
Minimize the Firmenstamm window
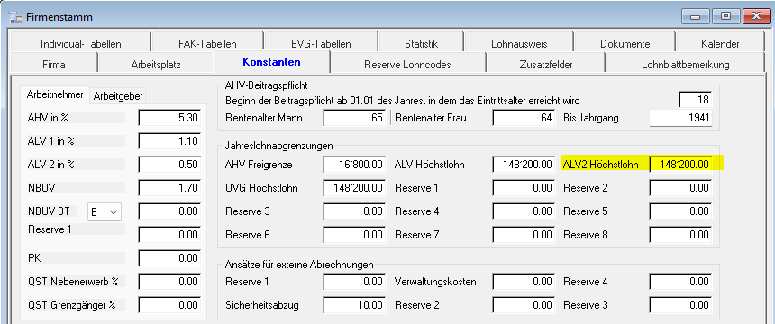pyautogui.click(x=697, y=16)
